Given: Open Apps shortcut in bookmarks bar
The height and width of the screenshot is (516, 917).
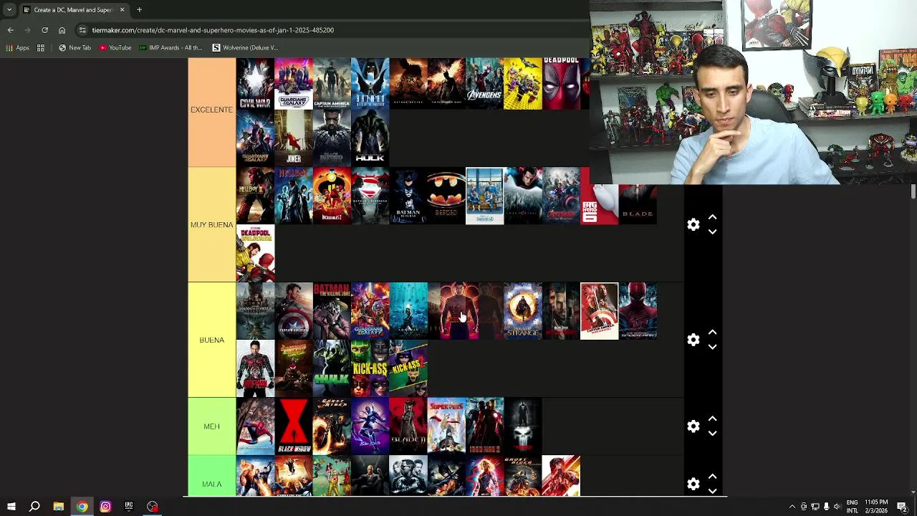Looking at the screenshot, I should [x=17, y=48].
